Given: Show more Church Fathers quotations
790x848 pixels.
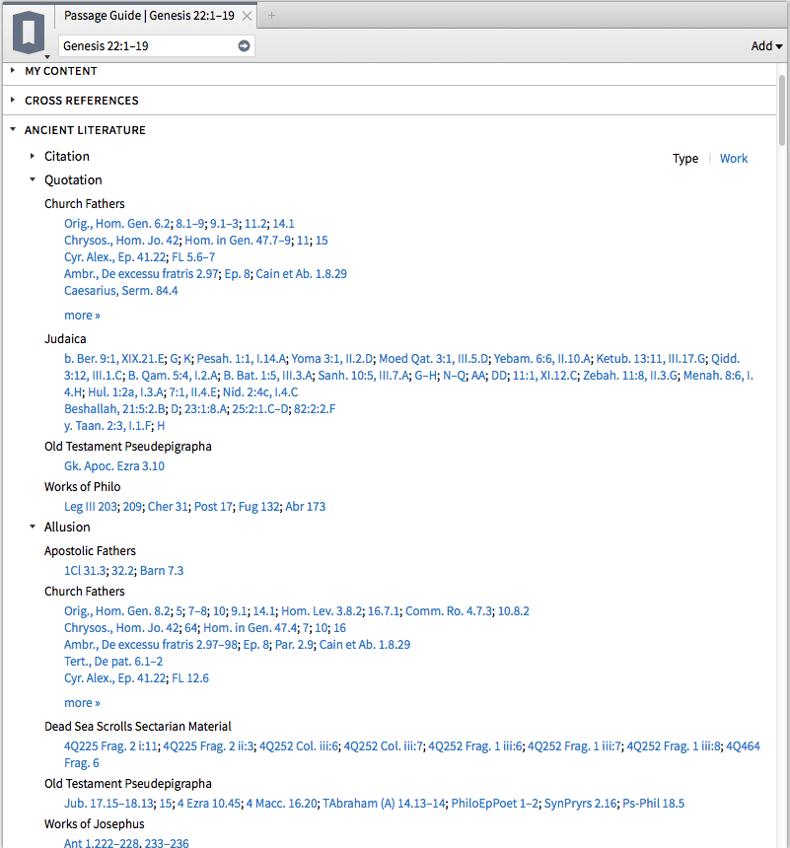Looking at the screenshot, I should (x=82, y=316).
